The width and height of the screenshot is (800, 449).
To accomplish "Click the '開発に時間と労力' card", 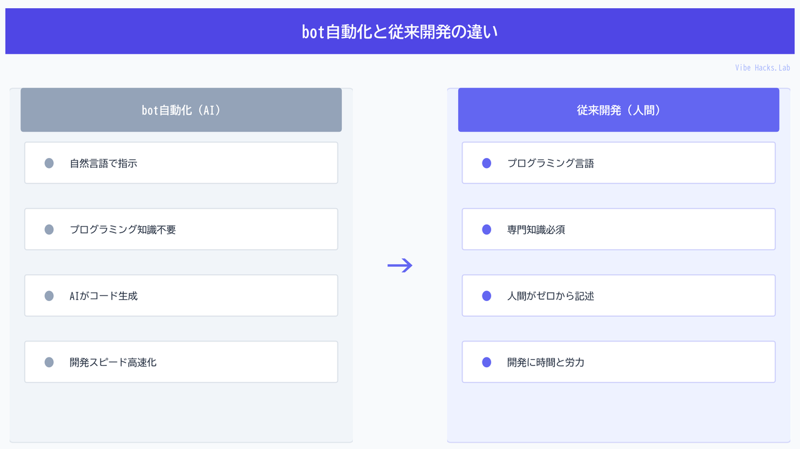I will point(619,362).
